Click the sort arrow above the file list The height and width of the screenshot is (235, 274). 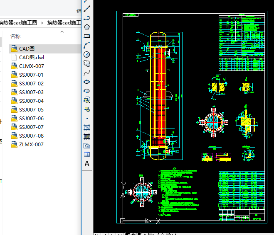pos(62,31)
